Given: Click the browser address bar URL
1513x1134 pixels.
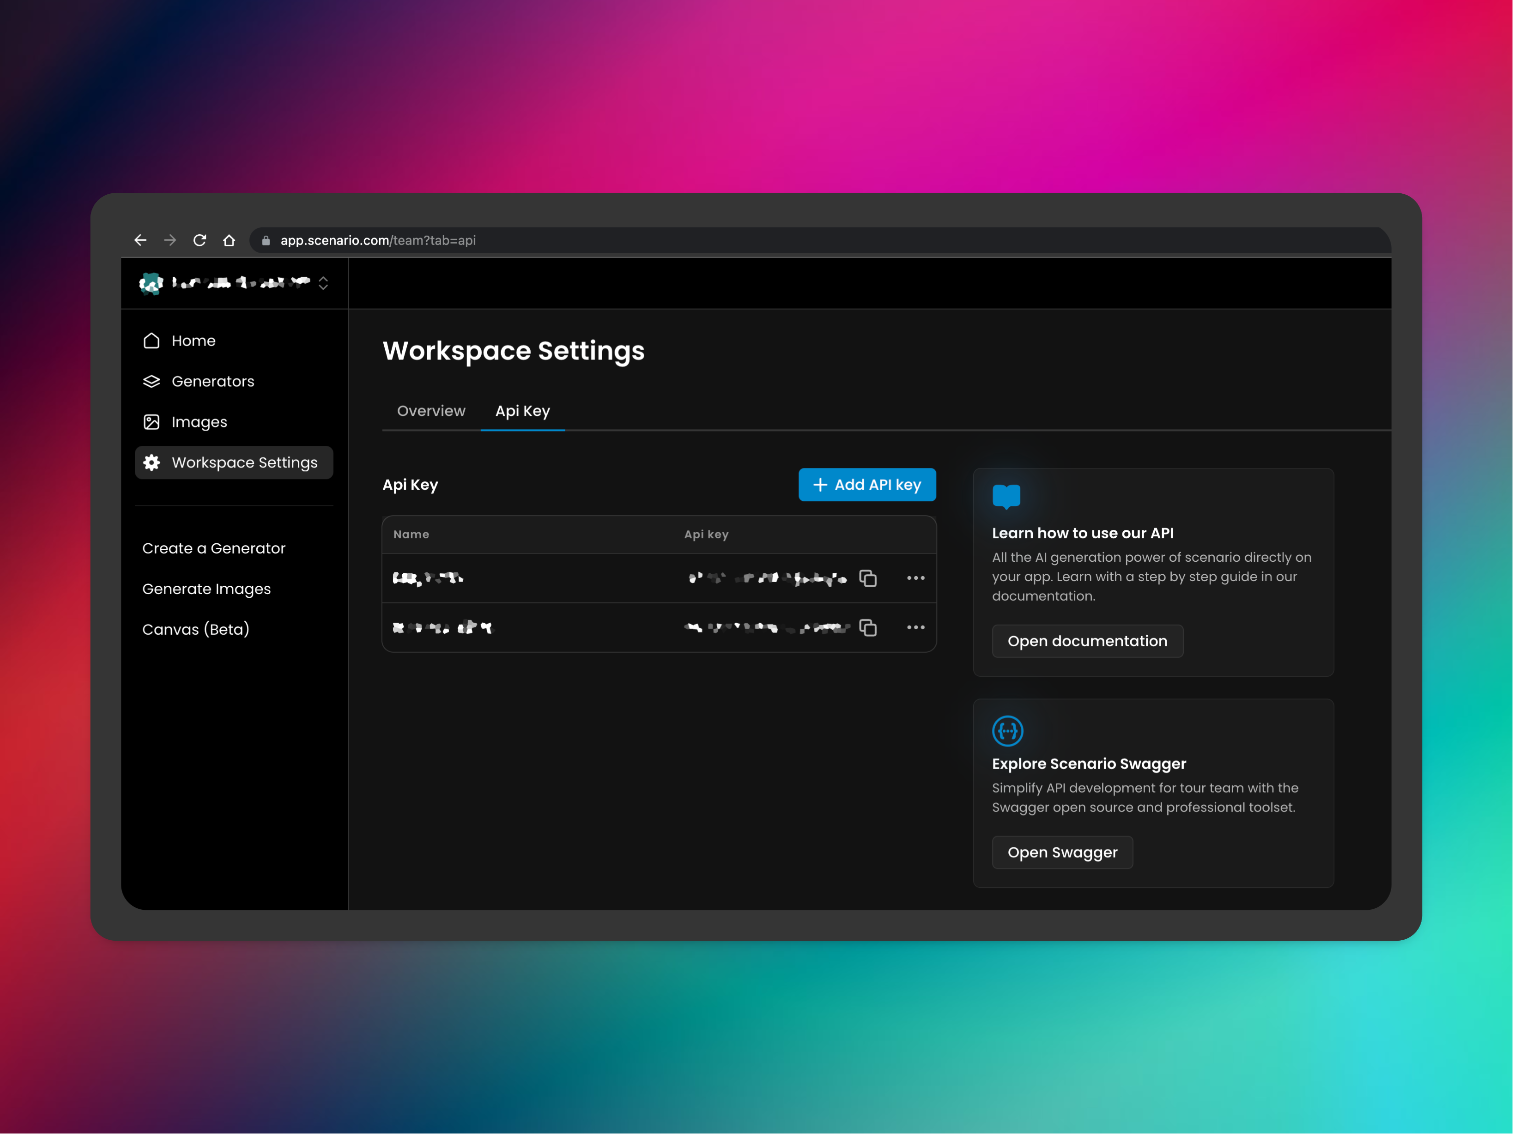Looking at the screenshot, I should (x=378, y=241).
